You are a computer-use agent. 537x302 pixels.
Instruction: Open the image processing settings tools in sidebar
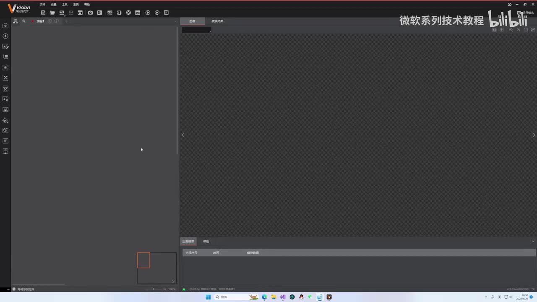click(5, 99)
